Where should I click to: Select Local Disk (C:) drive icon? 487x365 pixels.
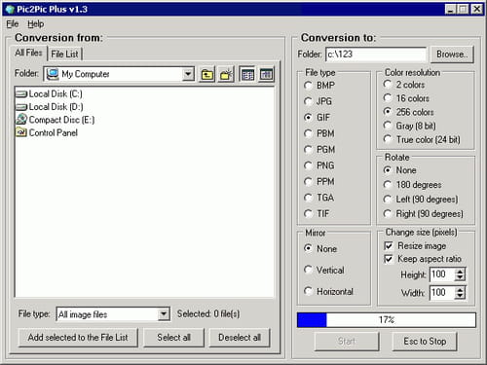tap(21, 94)
